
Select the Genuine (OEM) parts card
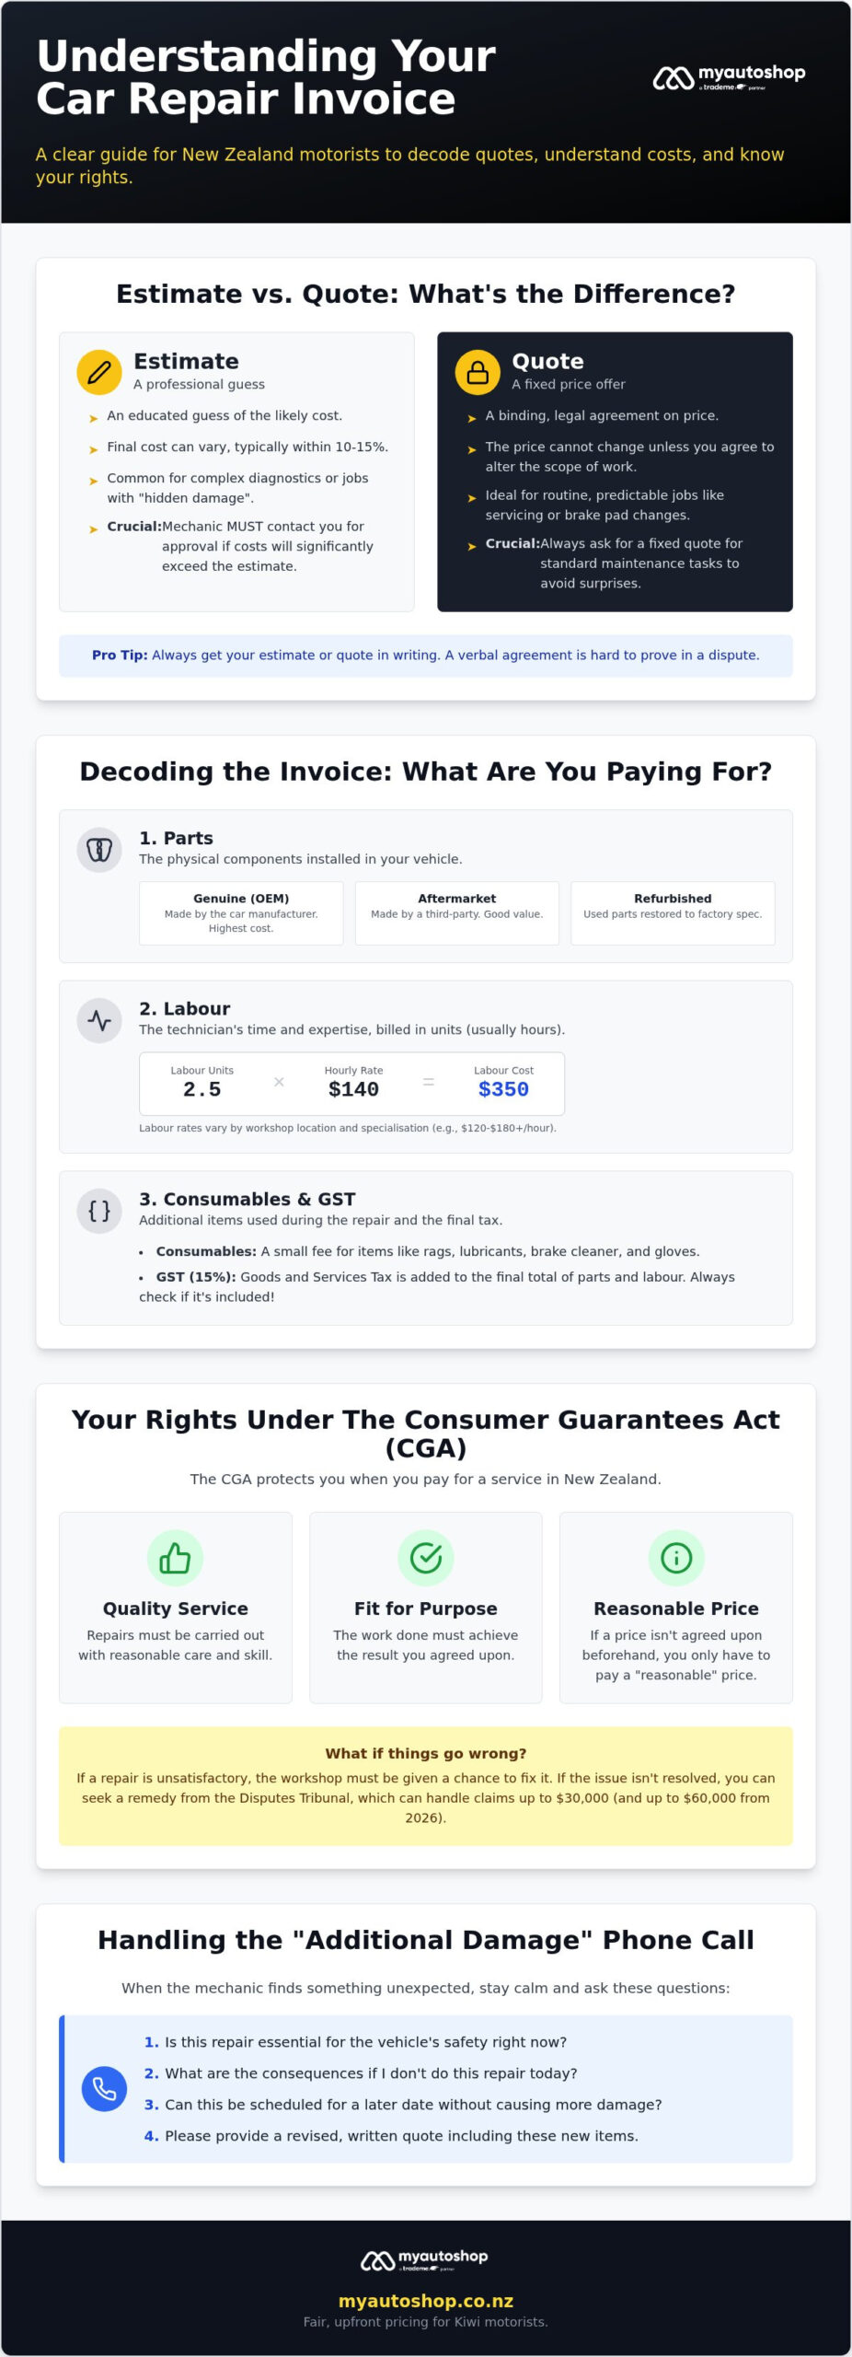(241, 913)
